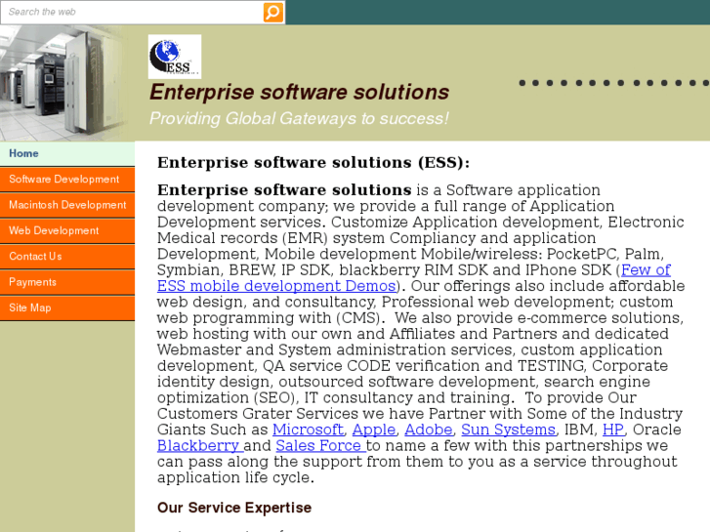Screen dimensions: 710x532
Task: Click the Enterprise software solutions banner title
Action: pyautogui.click(x=299, y=92)
